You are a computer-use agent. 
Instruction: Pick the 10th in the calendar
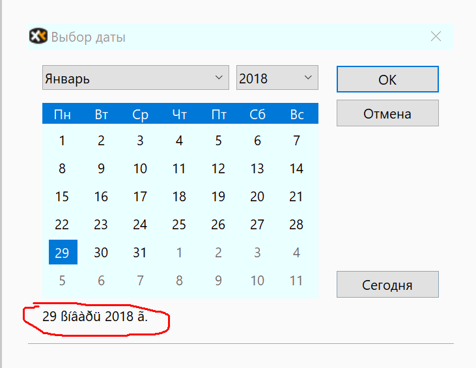140,169
